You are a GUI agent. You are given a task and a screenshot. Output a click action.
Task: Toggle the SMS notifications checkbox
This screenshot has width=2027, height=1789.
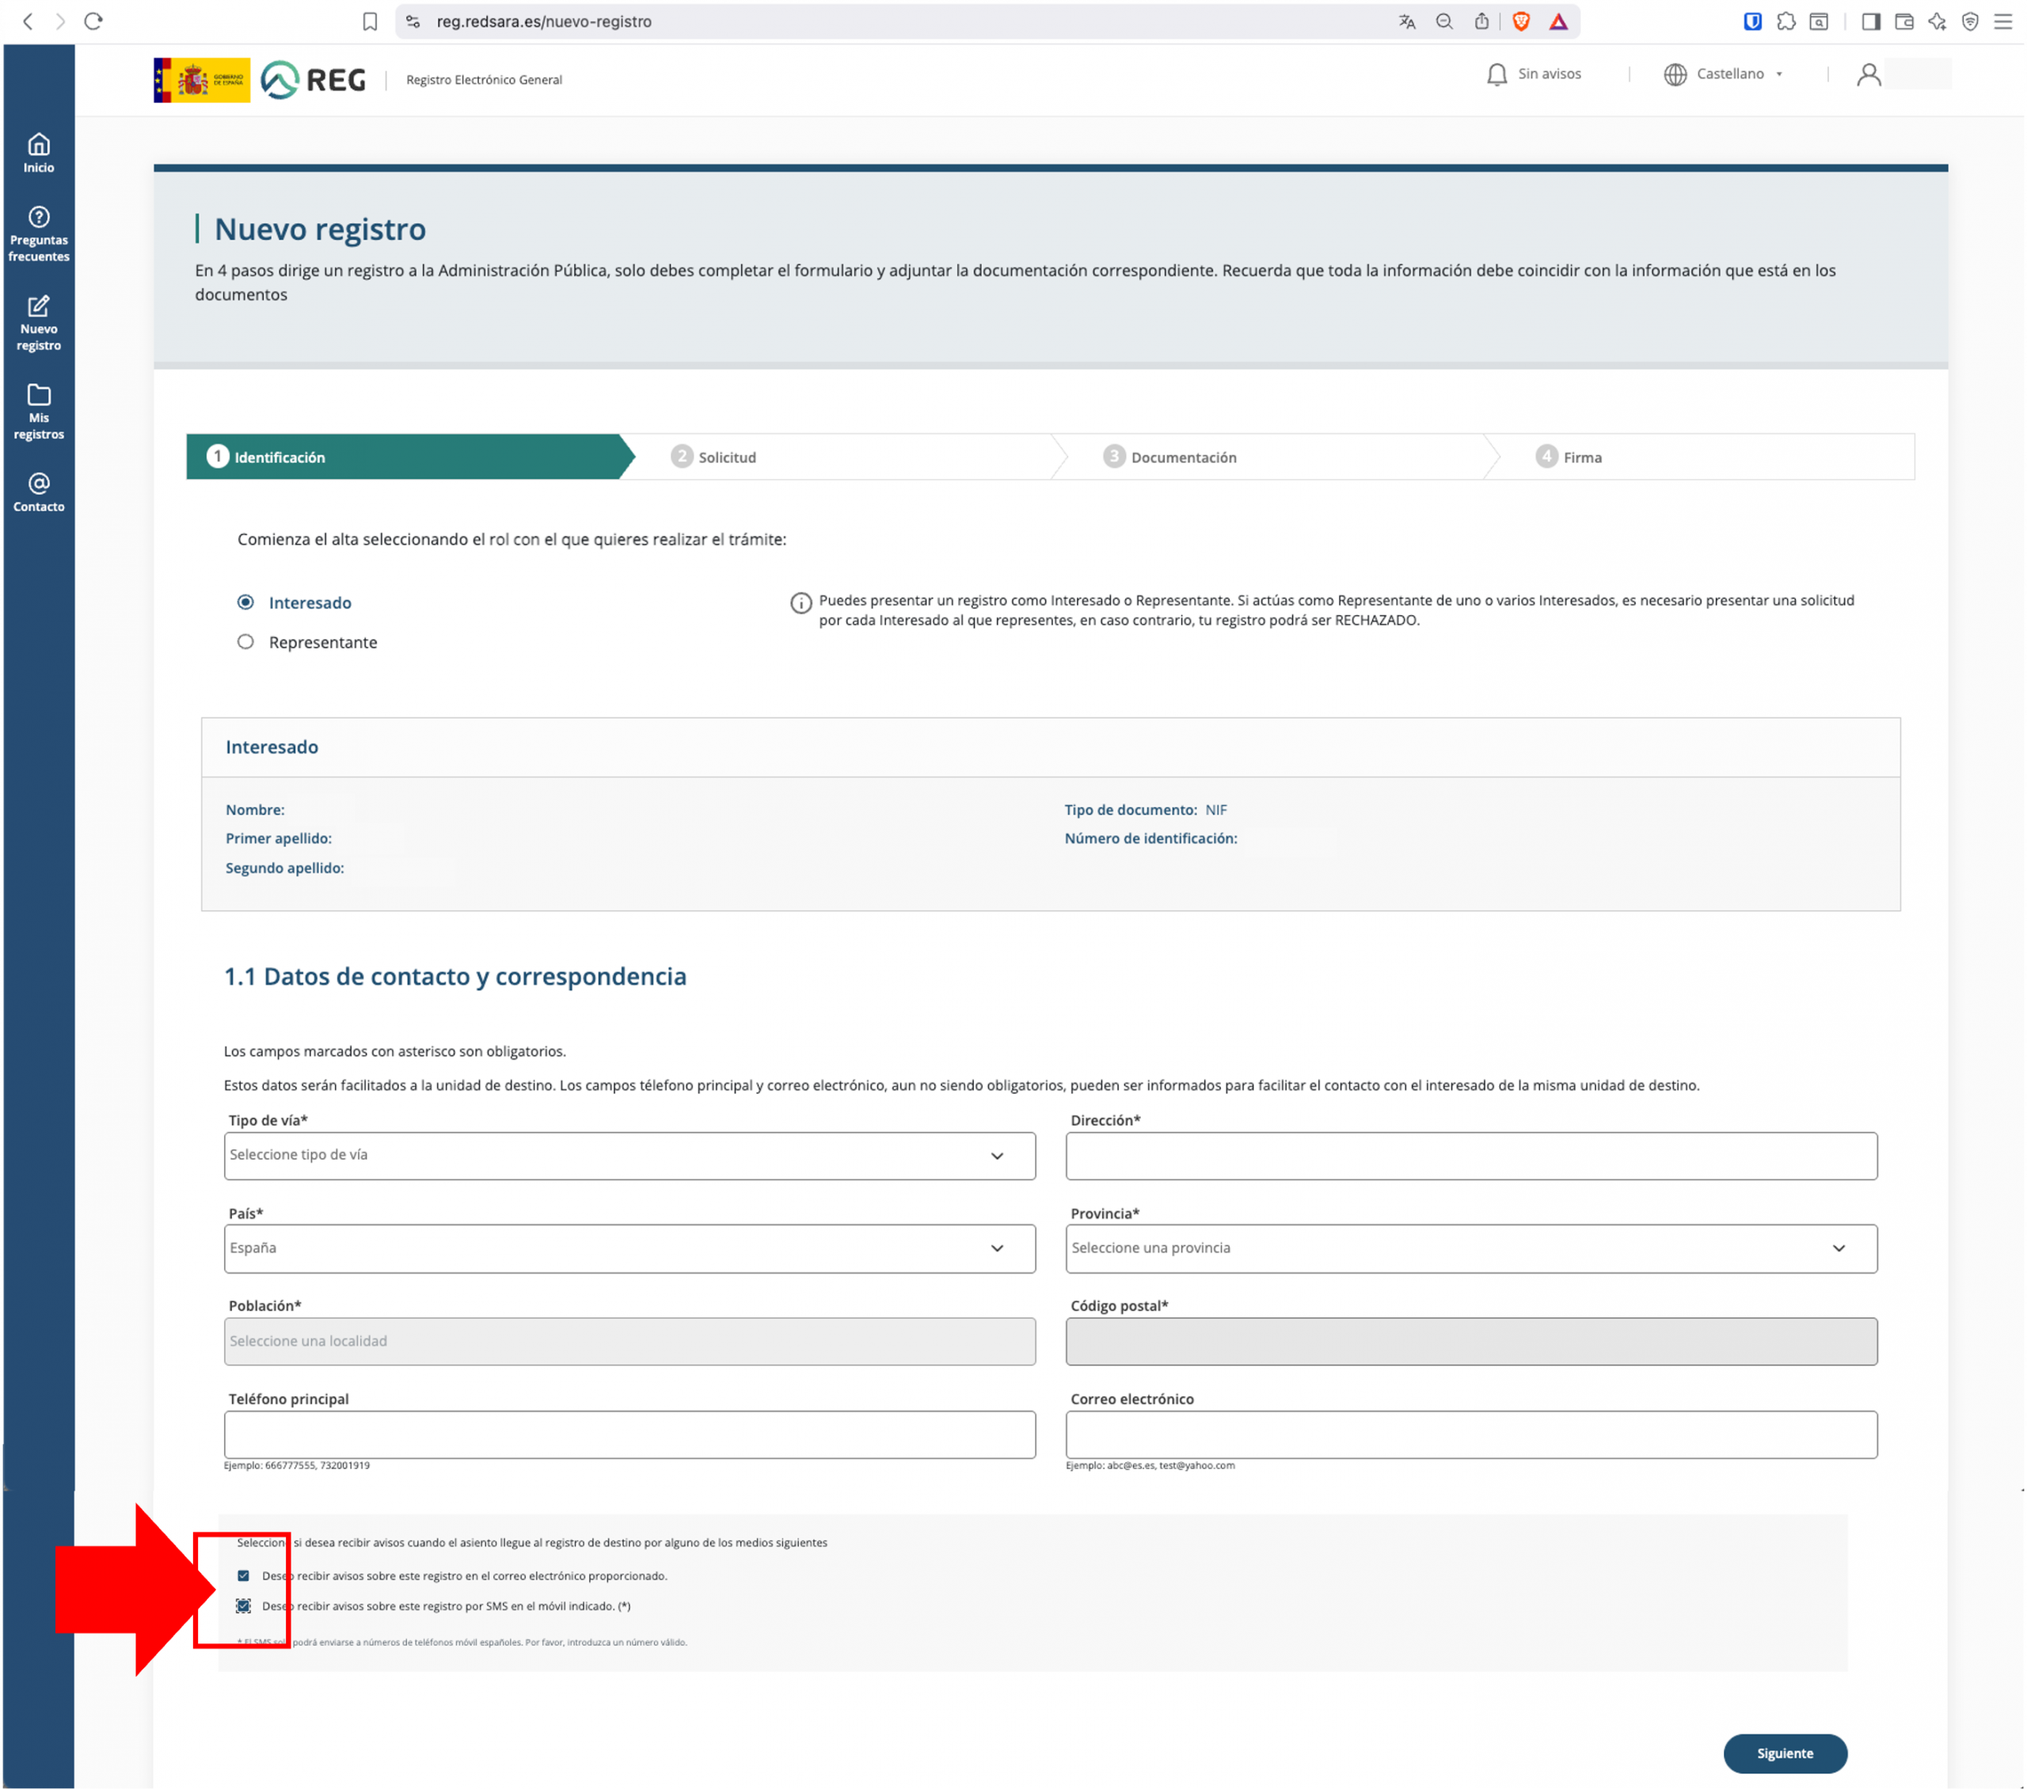pyautogui.click(x=243, y=1605)
